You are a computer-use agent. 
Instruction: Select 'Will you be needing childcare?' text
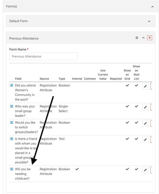tap(23, 174)
